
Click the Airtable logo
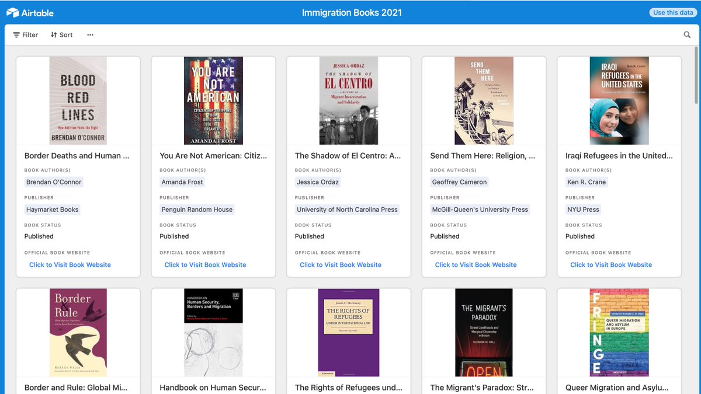click(30, 12)
